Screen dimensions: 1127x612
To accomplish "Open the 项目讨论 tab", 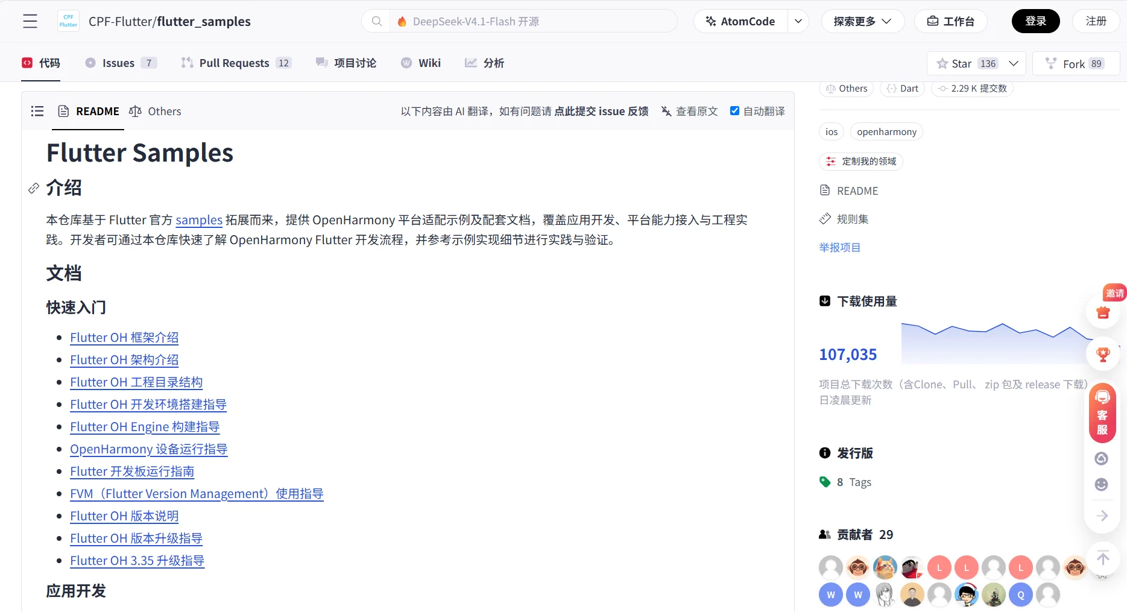I will (x=346, y=63).
